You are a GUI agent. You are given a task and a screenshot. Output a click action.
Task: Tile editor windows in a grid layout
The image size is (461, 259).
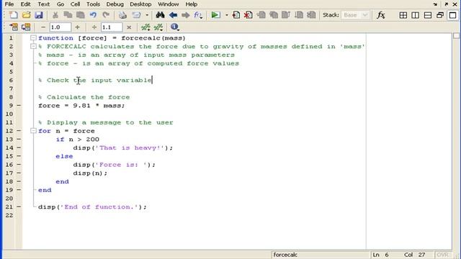[403, 15]
